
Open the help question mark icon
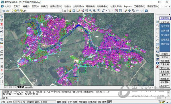(146, 11)
